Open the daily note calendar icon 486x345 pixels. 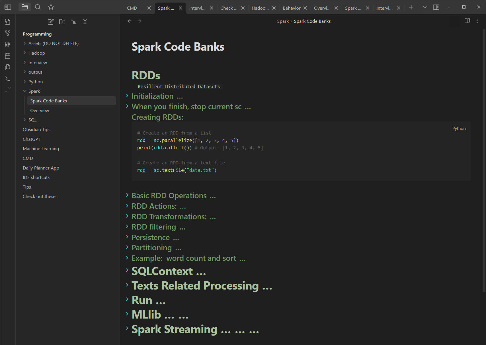[8, 56]
